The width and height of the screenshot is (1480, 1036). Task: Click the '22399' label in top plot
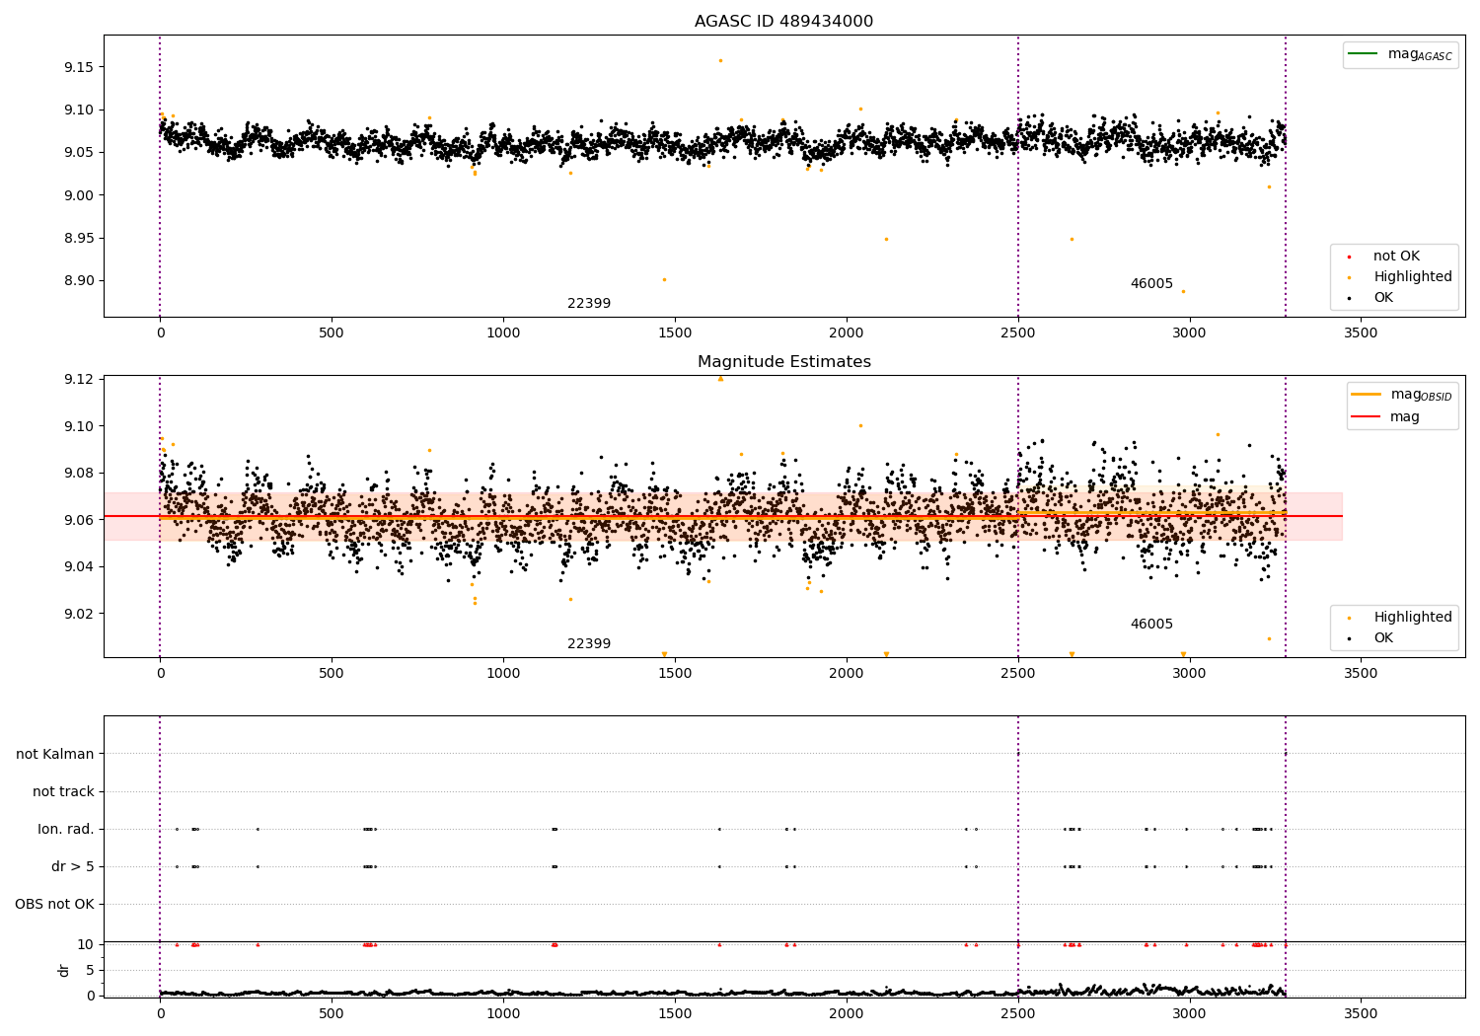(x=589, y=304)
